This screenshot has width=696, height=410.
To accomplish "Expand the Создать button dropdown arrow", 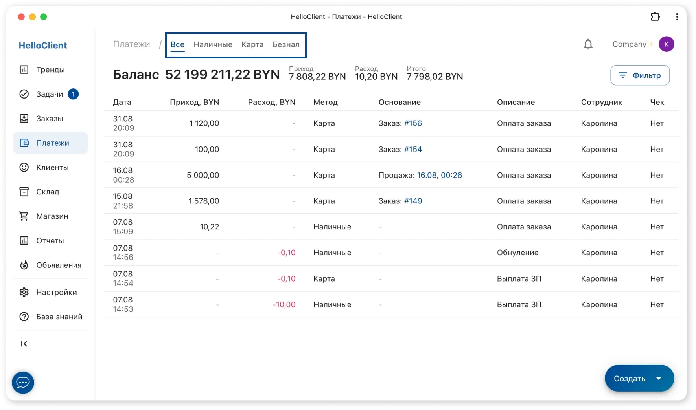I will 659,378.
